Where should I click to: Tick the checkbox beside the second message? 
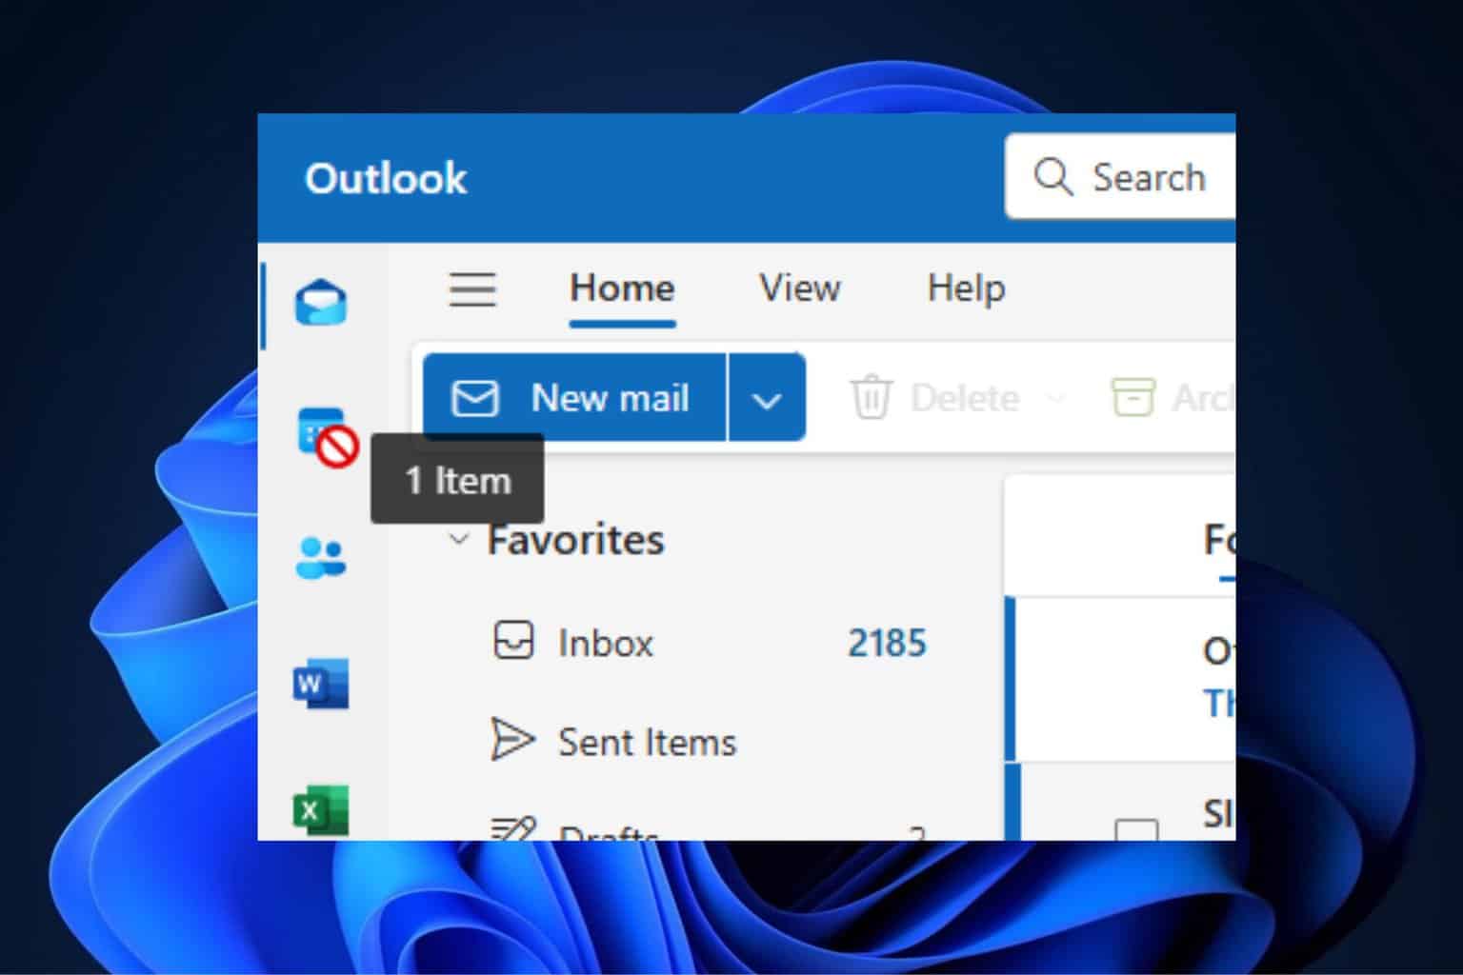coord(1136,829)
